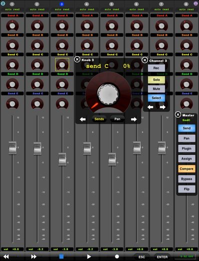Click the ENTER button
The image size is (199, 261).
[x=162, y=257]
